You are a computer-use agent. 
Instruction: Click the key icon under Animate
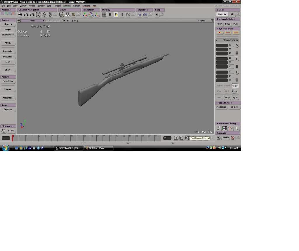(218, 138)
